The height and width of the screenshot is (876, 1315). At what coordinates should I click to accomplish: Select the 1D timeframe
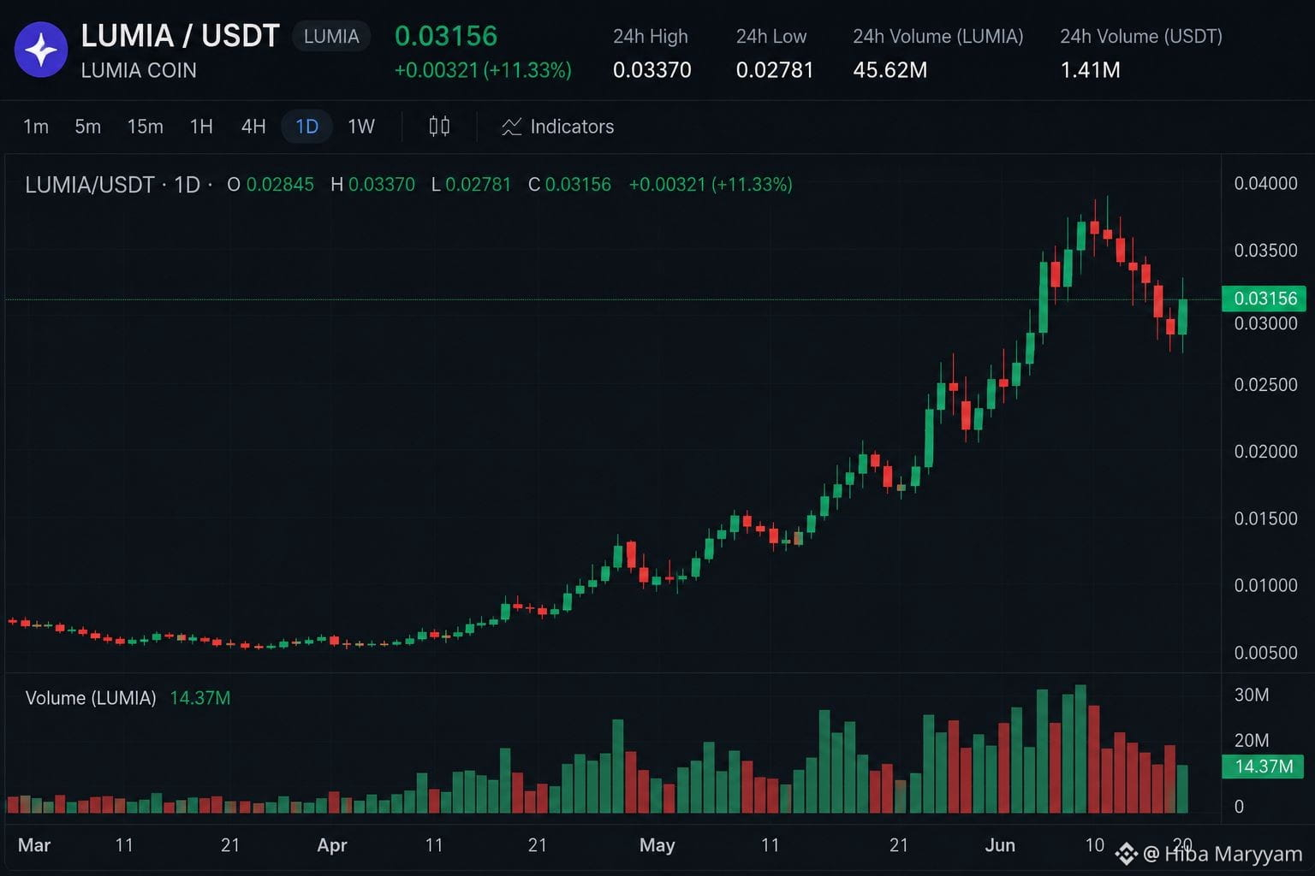point(307,127)
